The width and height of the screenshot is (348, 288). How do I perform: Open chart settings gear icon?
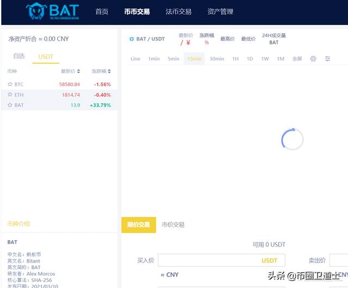point(313,59)
